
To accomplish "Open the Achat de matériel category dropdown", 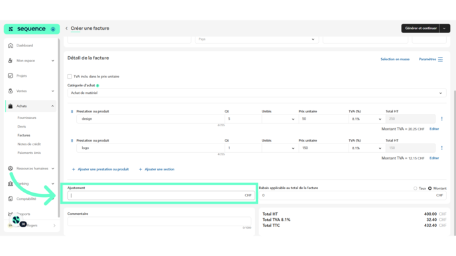I will tap(256, 93).
